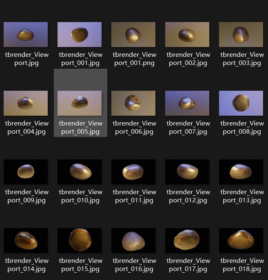Select the tbrender_Viewport_004.jpg thumbnail
Image resolution: width=268 pixels, height=280 pixels.
click(x=26, y=103)
